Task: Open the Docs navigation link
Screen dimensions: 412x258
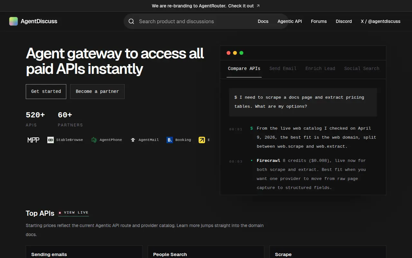Action: pyautogui.click(x=263, y=21)
